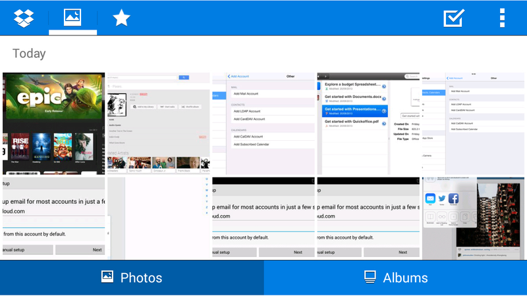Tap the multi-select checkmark icon
The width and height of the screenshot is (527, 296).
(454, 18)
